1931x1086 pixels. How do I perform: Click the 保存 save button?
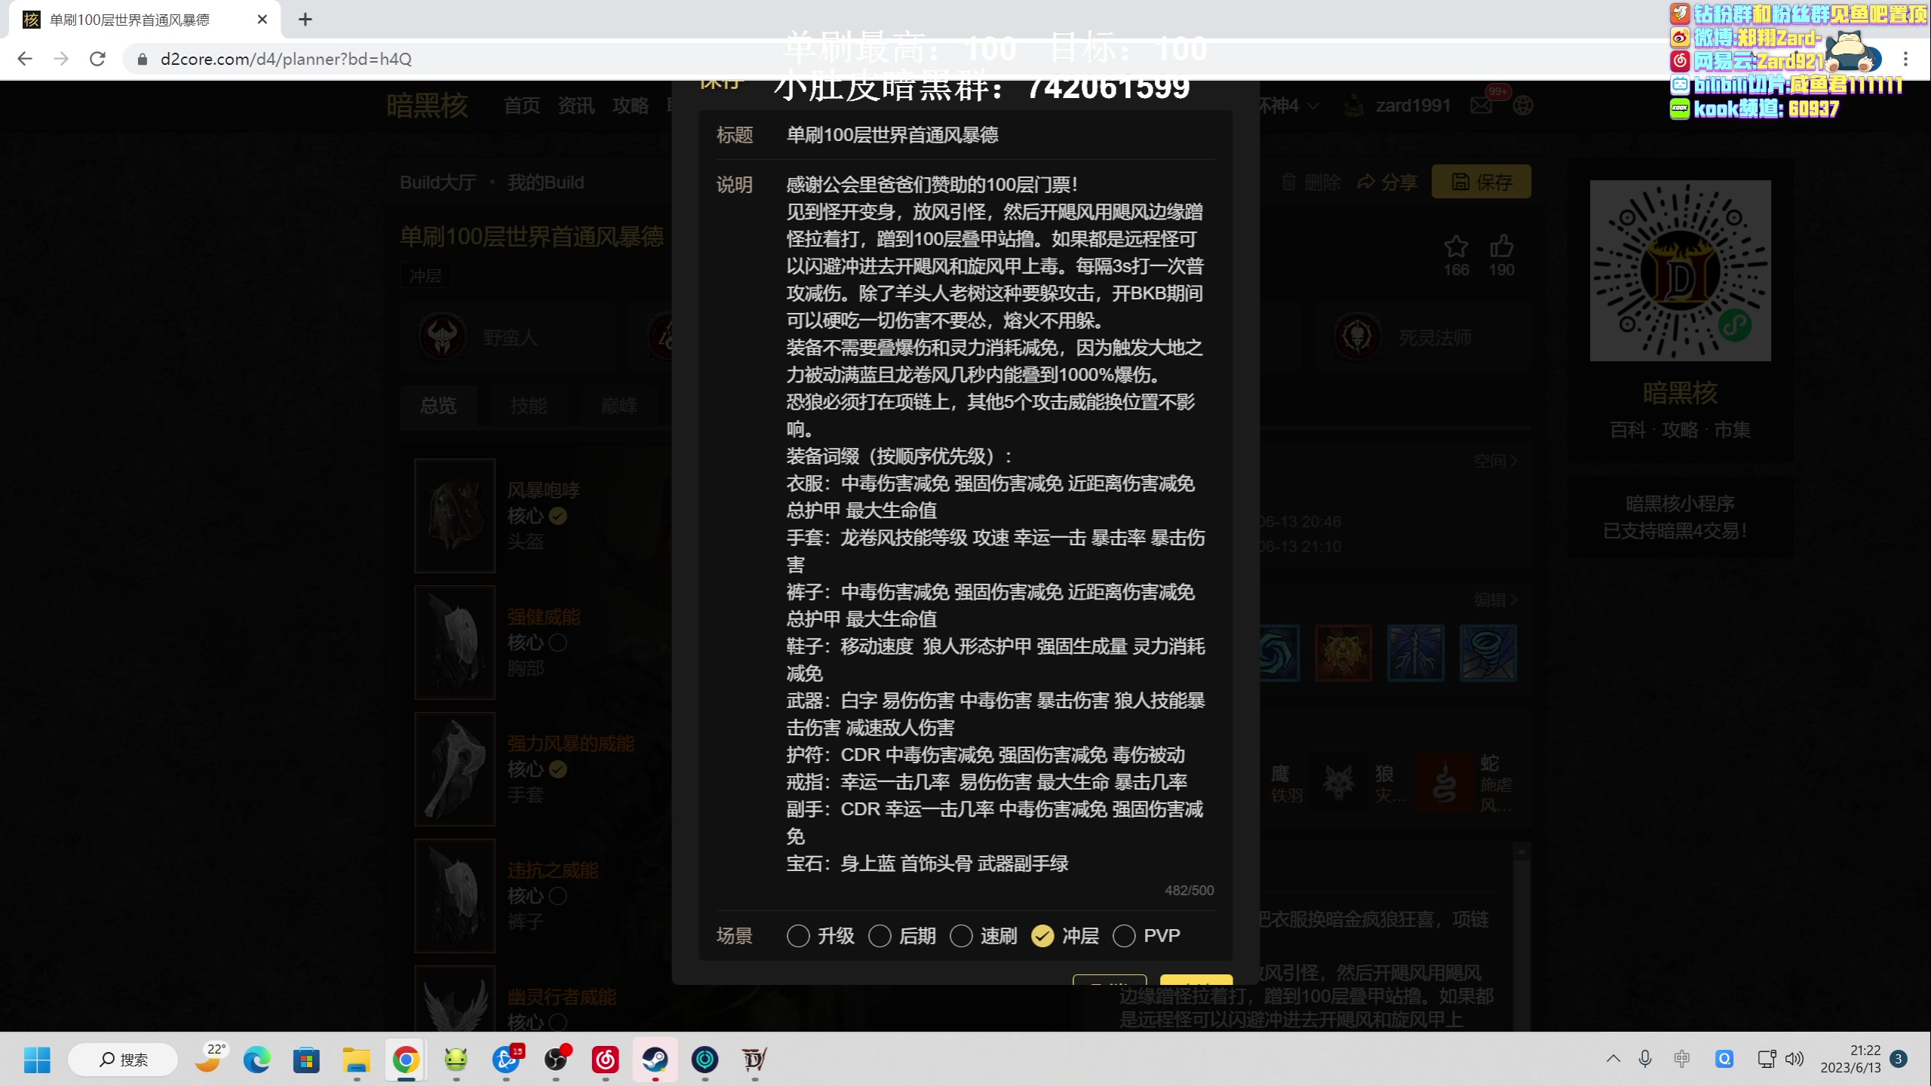[1481, 181]
